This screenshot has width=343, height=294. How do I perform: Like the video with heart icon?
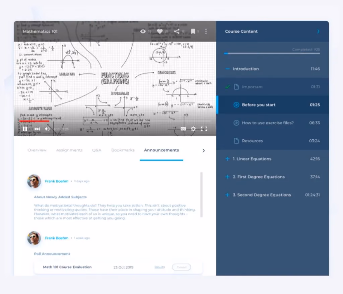tap(160, 31)
